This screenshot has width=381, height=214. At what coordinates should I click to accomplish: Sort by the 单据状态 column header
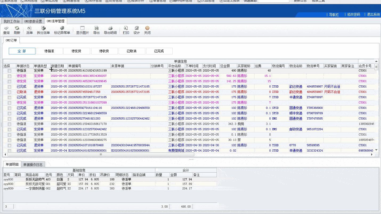pyautogui.click(x=25, y=66)
